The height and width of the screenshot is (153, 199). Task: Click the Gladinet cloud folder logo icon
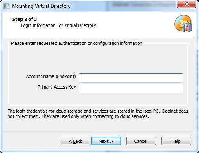183,23
